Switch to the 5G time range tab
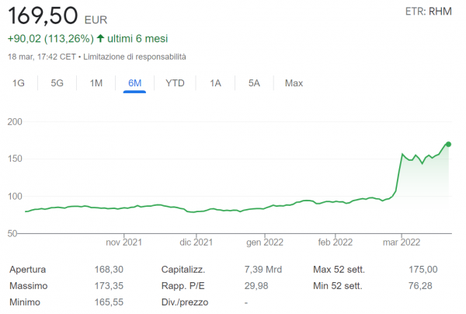This screenshot has width=466, height=314. click(x=57, y=83)
